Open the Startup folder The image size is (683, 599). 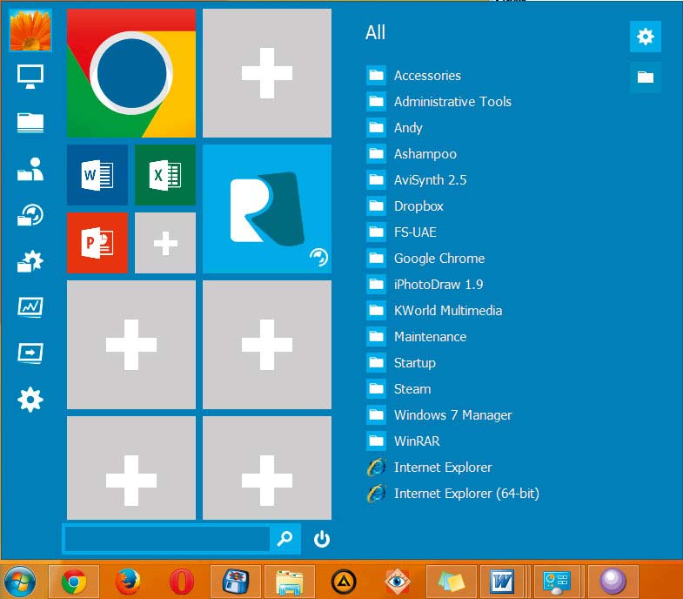click(x=401, y=363)
